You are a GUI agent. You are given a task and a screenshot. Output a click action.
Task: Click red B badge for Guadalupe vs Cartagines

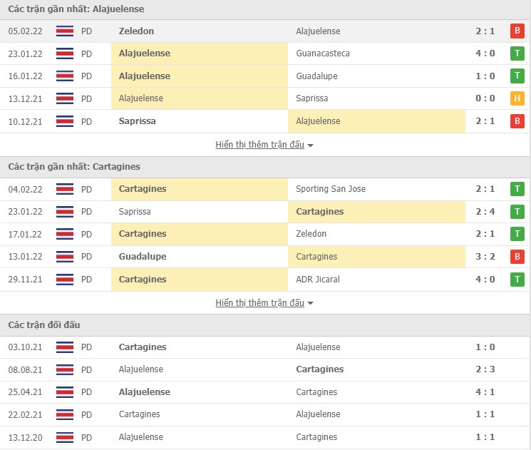[517, 257]
